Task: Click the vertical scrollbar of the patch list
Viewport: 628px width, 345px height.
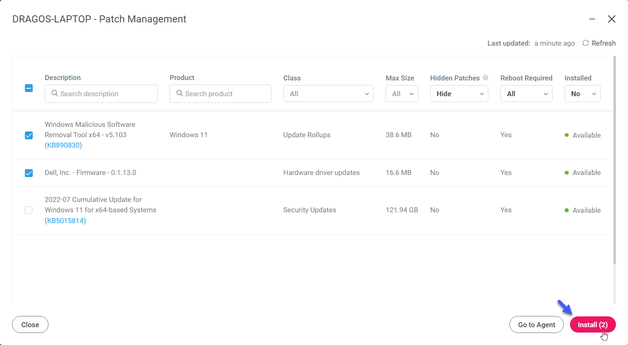Action: coord(614,160)
